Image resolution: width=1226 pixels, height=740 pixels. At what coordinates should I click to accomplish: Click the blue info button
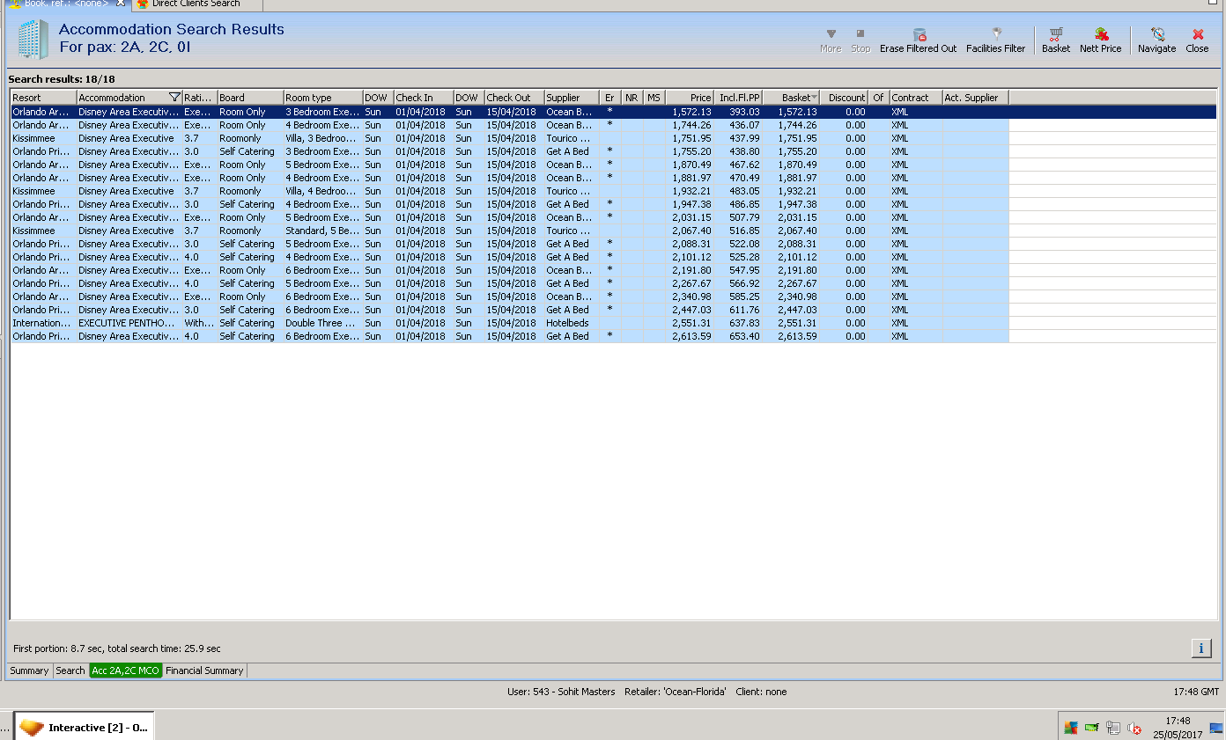tap(1201, 648)
